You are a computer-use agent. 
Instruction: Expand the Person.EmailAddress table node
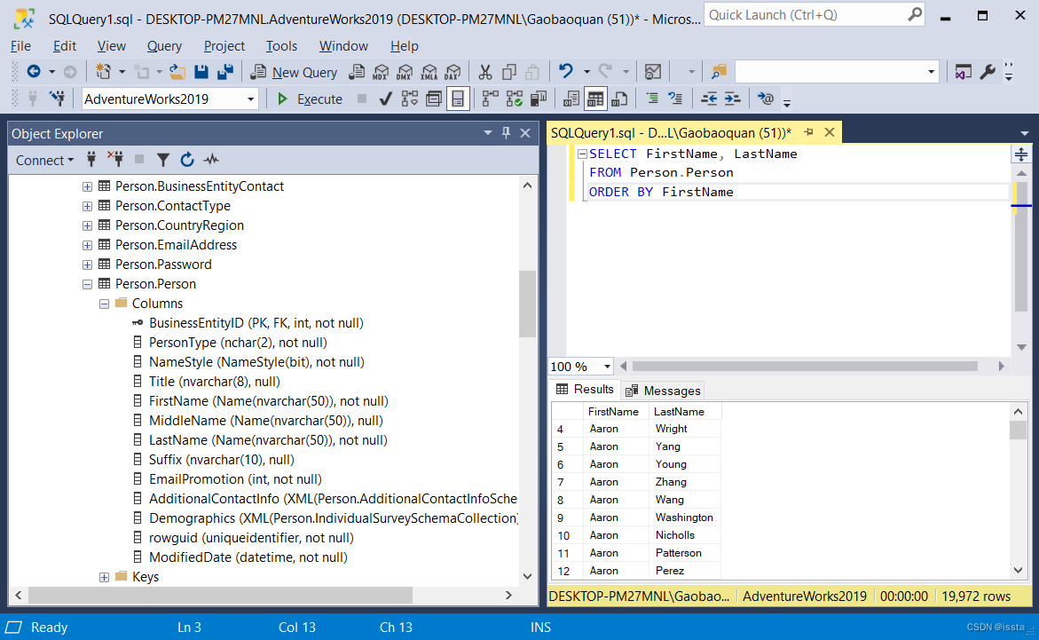87,244
